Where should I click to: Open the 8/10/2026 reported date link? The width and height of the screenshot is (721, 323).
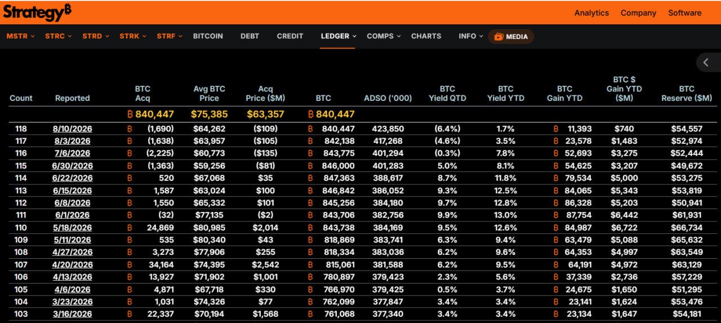[x=72, y=129]
